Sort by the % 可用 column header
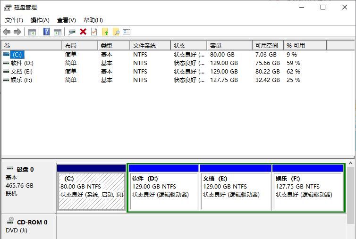This screenshot has width=356, height=239. pyautogui.click(x=305, y=46)
